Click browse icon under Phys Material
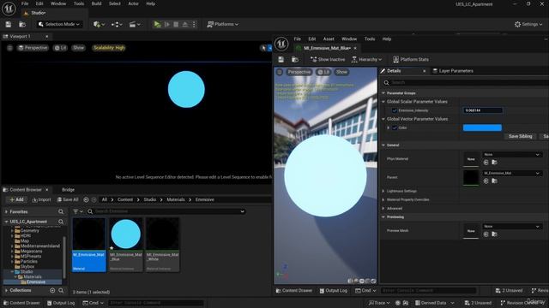This screenshot has width=549, height=308. click(x=494, y=163)
